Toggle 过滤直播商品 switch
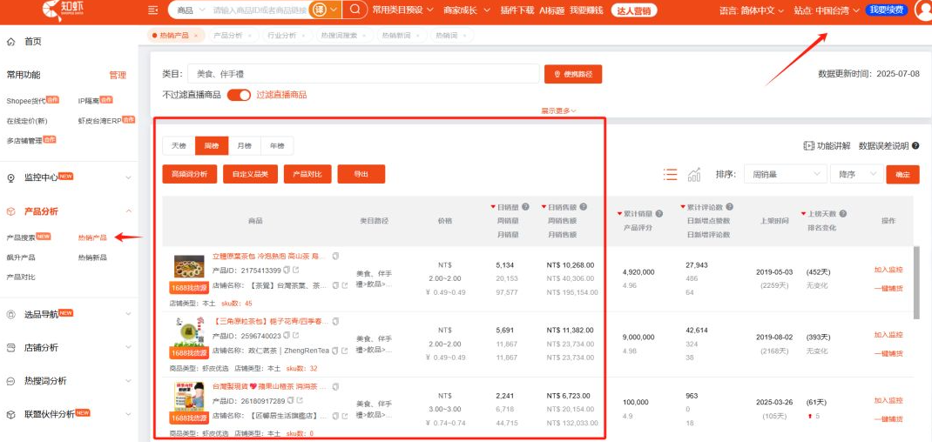Screen dimensions: 932x448 click(239, 95)
